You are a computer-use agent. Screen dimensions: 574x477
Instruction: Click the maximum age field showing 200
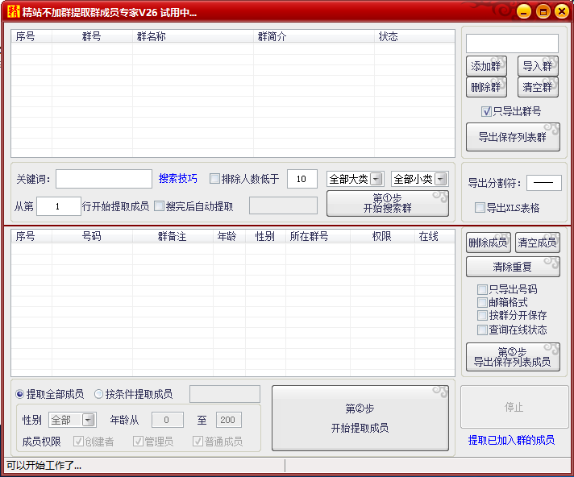pos(228,420)
